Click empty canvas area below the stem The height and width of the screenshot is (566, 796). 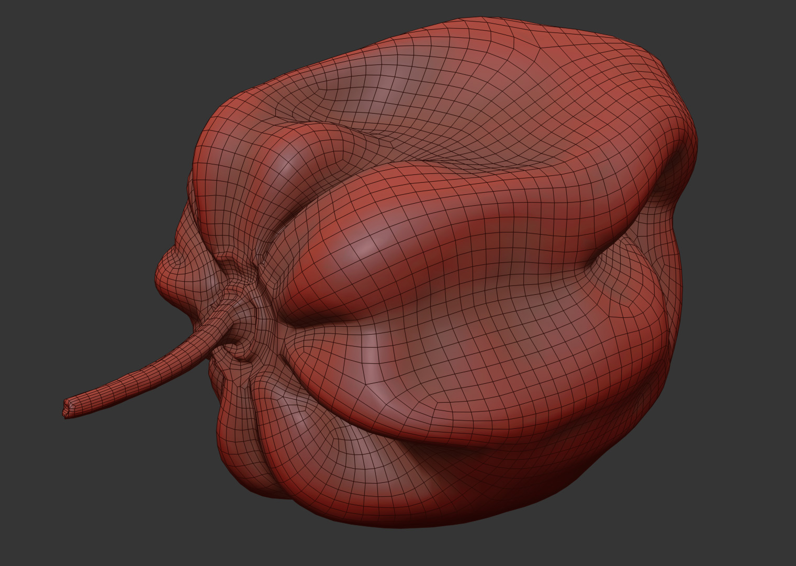point(105,497)
